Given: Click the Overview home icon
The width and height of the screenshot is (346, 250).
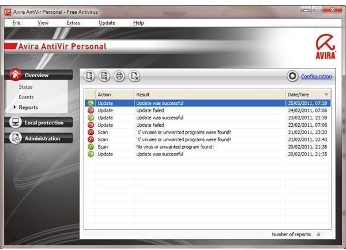Looking at the screenshot, I should pos(16,74).
